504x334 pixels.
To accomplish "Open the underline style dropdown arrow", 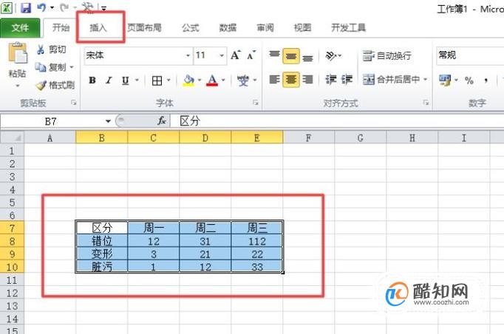I will pyautogui.click(x=137, y=81).
